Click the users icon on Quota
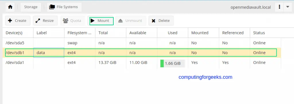Viewport: 294px width, 104px height. (x=65, y=21)
